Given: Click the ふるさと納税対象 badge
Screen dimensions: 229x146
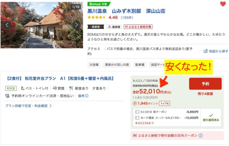Looking at the screenshot, I should (138, 27).
